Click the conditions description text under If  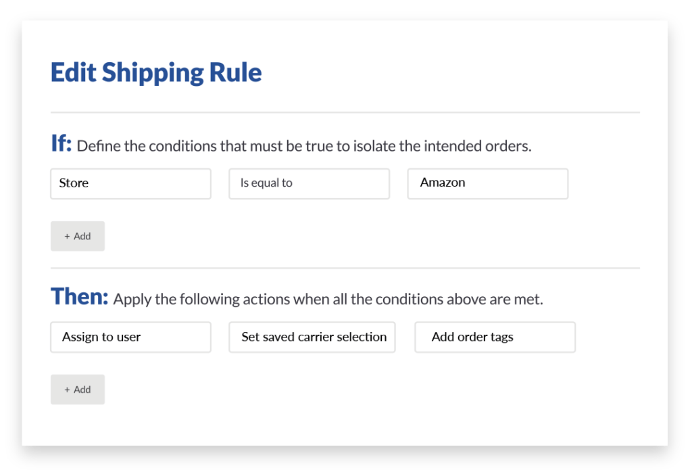304,145
